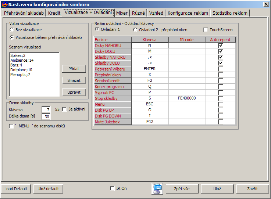Image resolution: width=271 pixels, height=199 pixels.
Task: Check Autorepeat for Servisní kredit
Action: coord(221,81)
